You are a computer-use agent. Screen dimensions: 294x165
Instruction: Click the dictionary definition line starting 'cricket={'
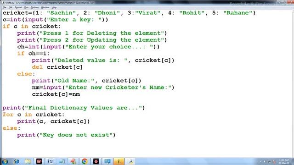129,13
